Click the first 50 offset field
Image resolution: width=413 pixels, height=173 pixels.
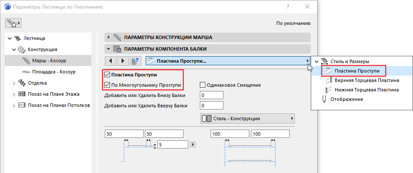pos(124,134)
